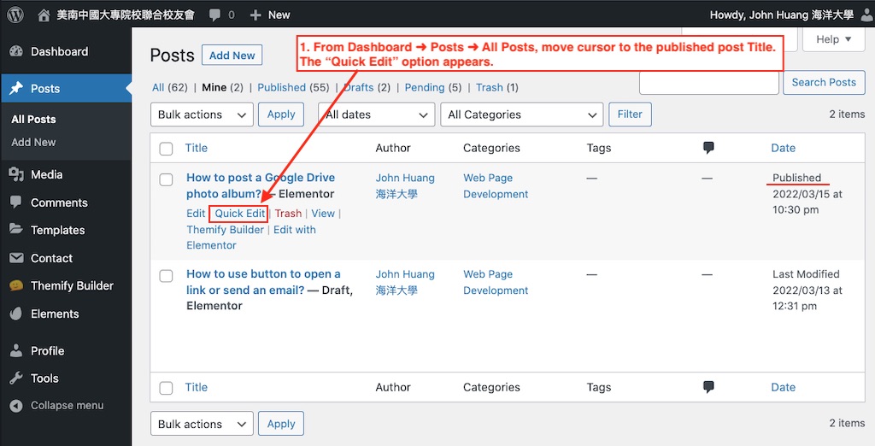Viewport: 875px width, 446px height.
Task: Open Themify Builder link for first post
Action: tap(225, 230)
